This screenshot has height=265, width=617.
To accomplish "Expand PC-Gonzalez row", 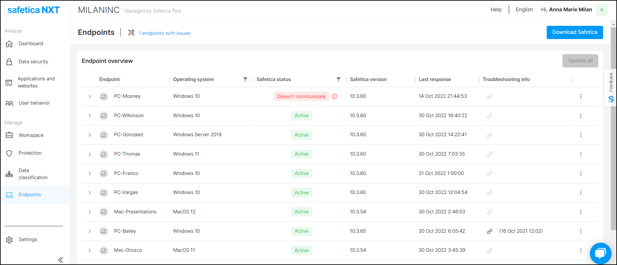I will [90, 135].
